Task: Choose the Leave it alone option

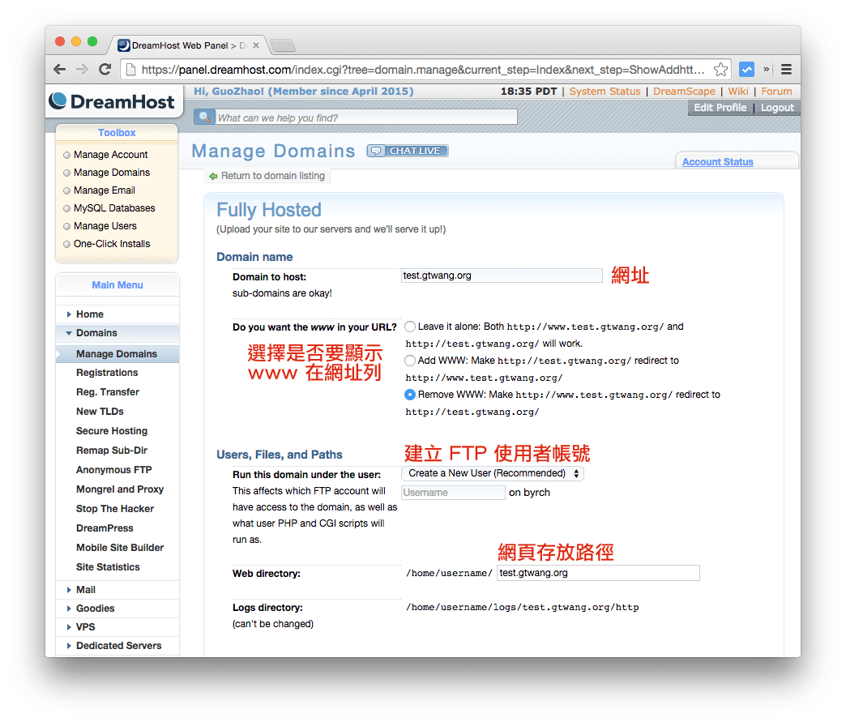Action: tap(410, 327)
